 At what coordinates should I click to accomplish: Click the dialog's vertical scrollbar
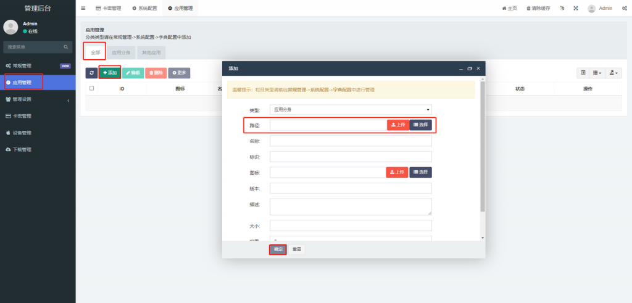pos(483,147)
